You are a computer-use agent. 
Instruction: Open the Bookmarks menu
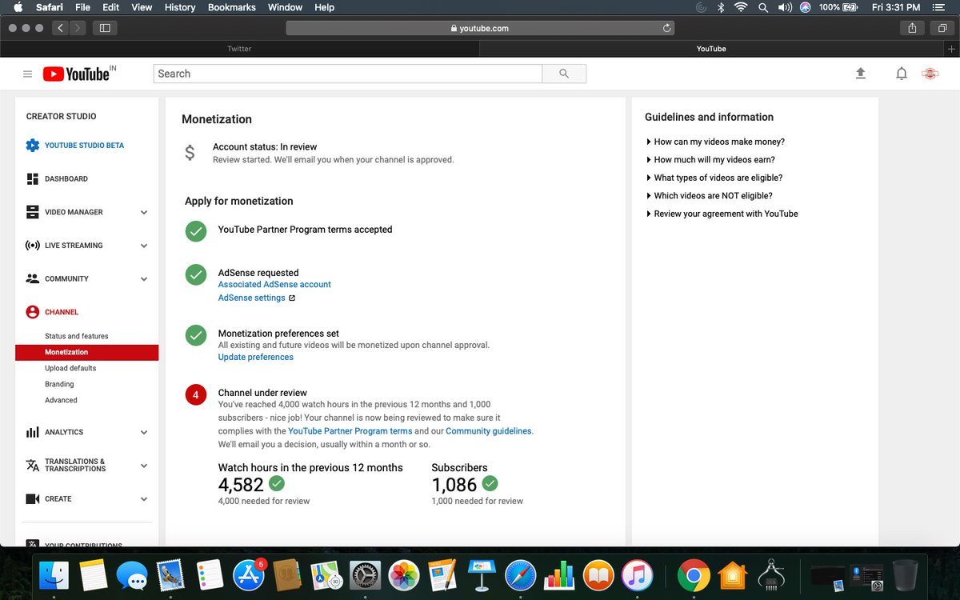pyautogui.click(x=232, y=7)
